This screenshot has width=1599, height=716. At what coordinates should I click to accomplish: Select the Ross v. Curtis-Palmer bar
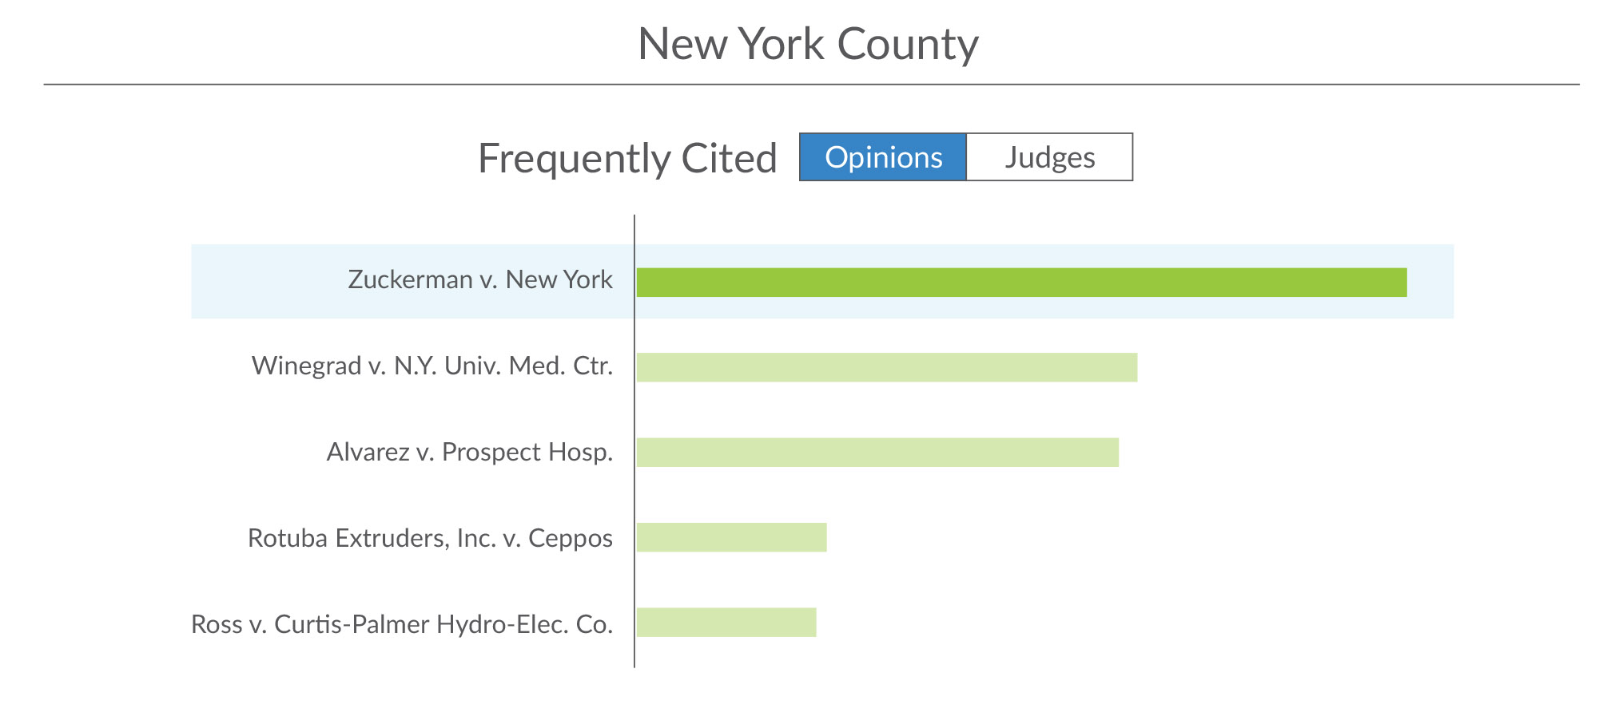click(x=726, y=623)
